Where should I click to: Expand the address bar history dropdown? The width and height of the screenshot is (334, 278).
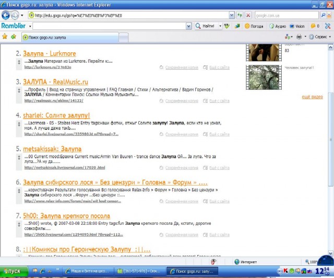[232, 15]
